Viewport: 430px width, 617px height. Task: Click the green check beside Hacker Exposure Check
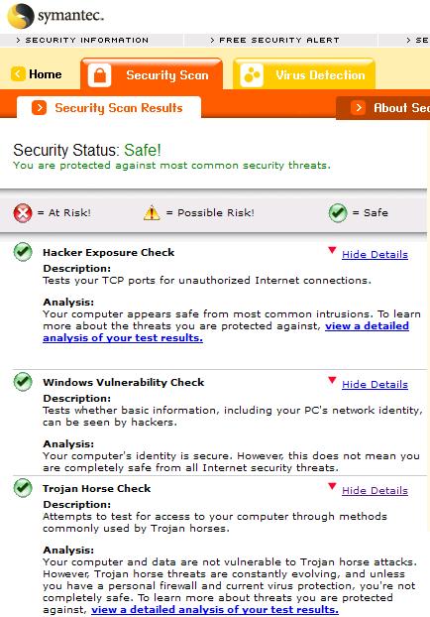tap(23, 252)
